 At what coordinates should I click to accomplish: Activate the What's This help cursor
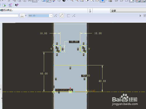pos(17,5)
